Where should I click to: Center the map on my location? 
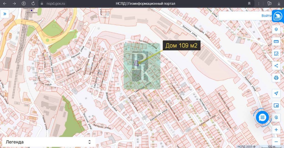point(276,93)
